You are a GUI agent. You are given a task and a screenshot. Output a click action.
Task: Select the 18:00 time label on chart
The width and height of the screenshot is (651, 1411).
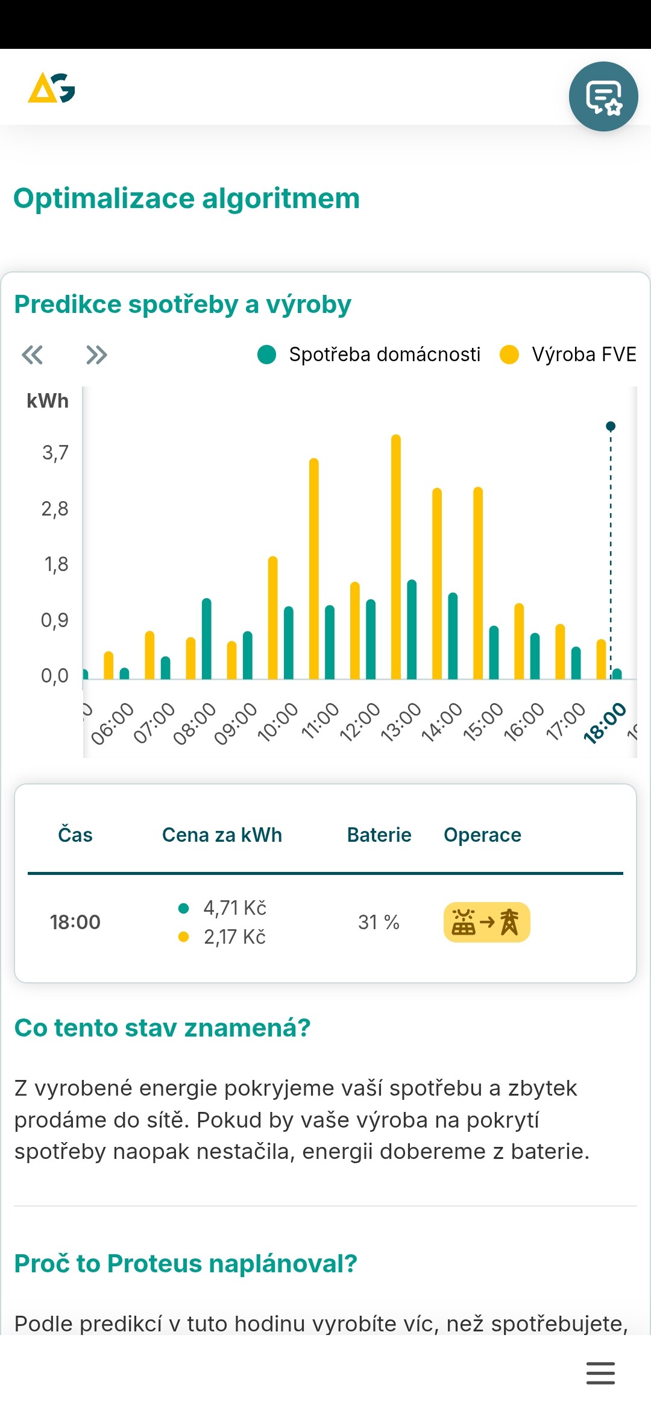click(605, 723)
